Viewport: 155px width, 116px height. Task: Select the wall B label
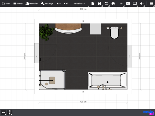pos(83,21)
